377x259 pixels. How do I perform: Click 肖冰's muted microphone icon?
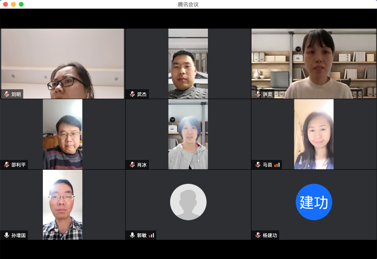click(x=132, y=165)
